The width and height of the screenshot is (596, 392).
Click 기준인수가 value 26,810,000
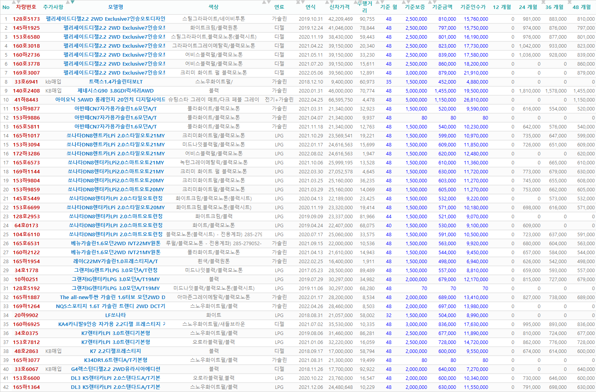[476, 100]
